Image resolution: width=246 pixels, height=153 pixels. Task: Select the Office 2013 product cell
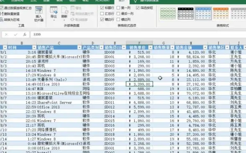coord(59,107)
